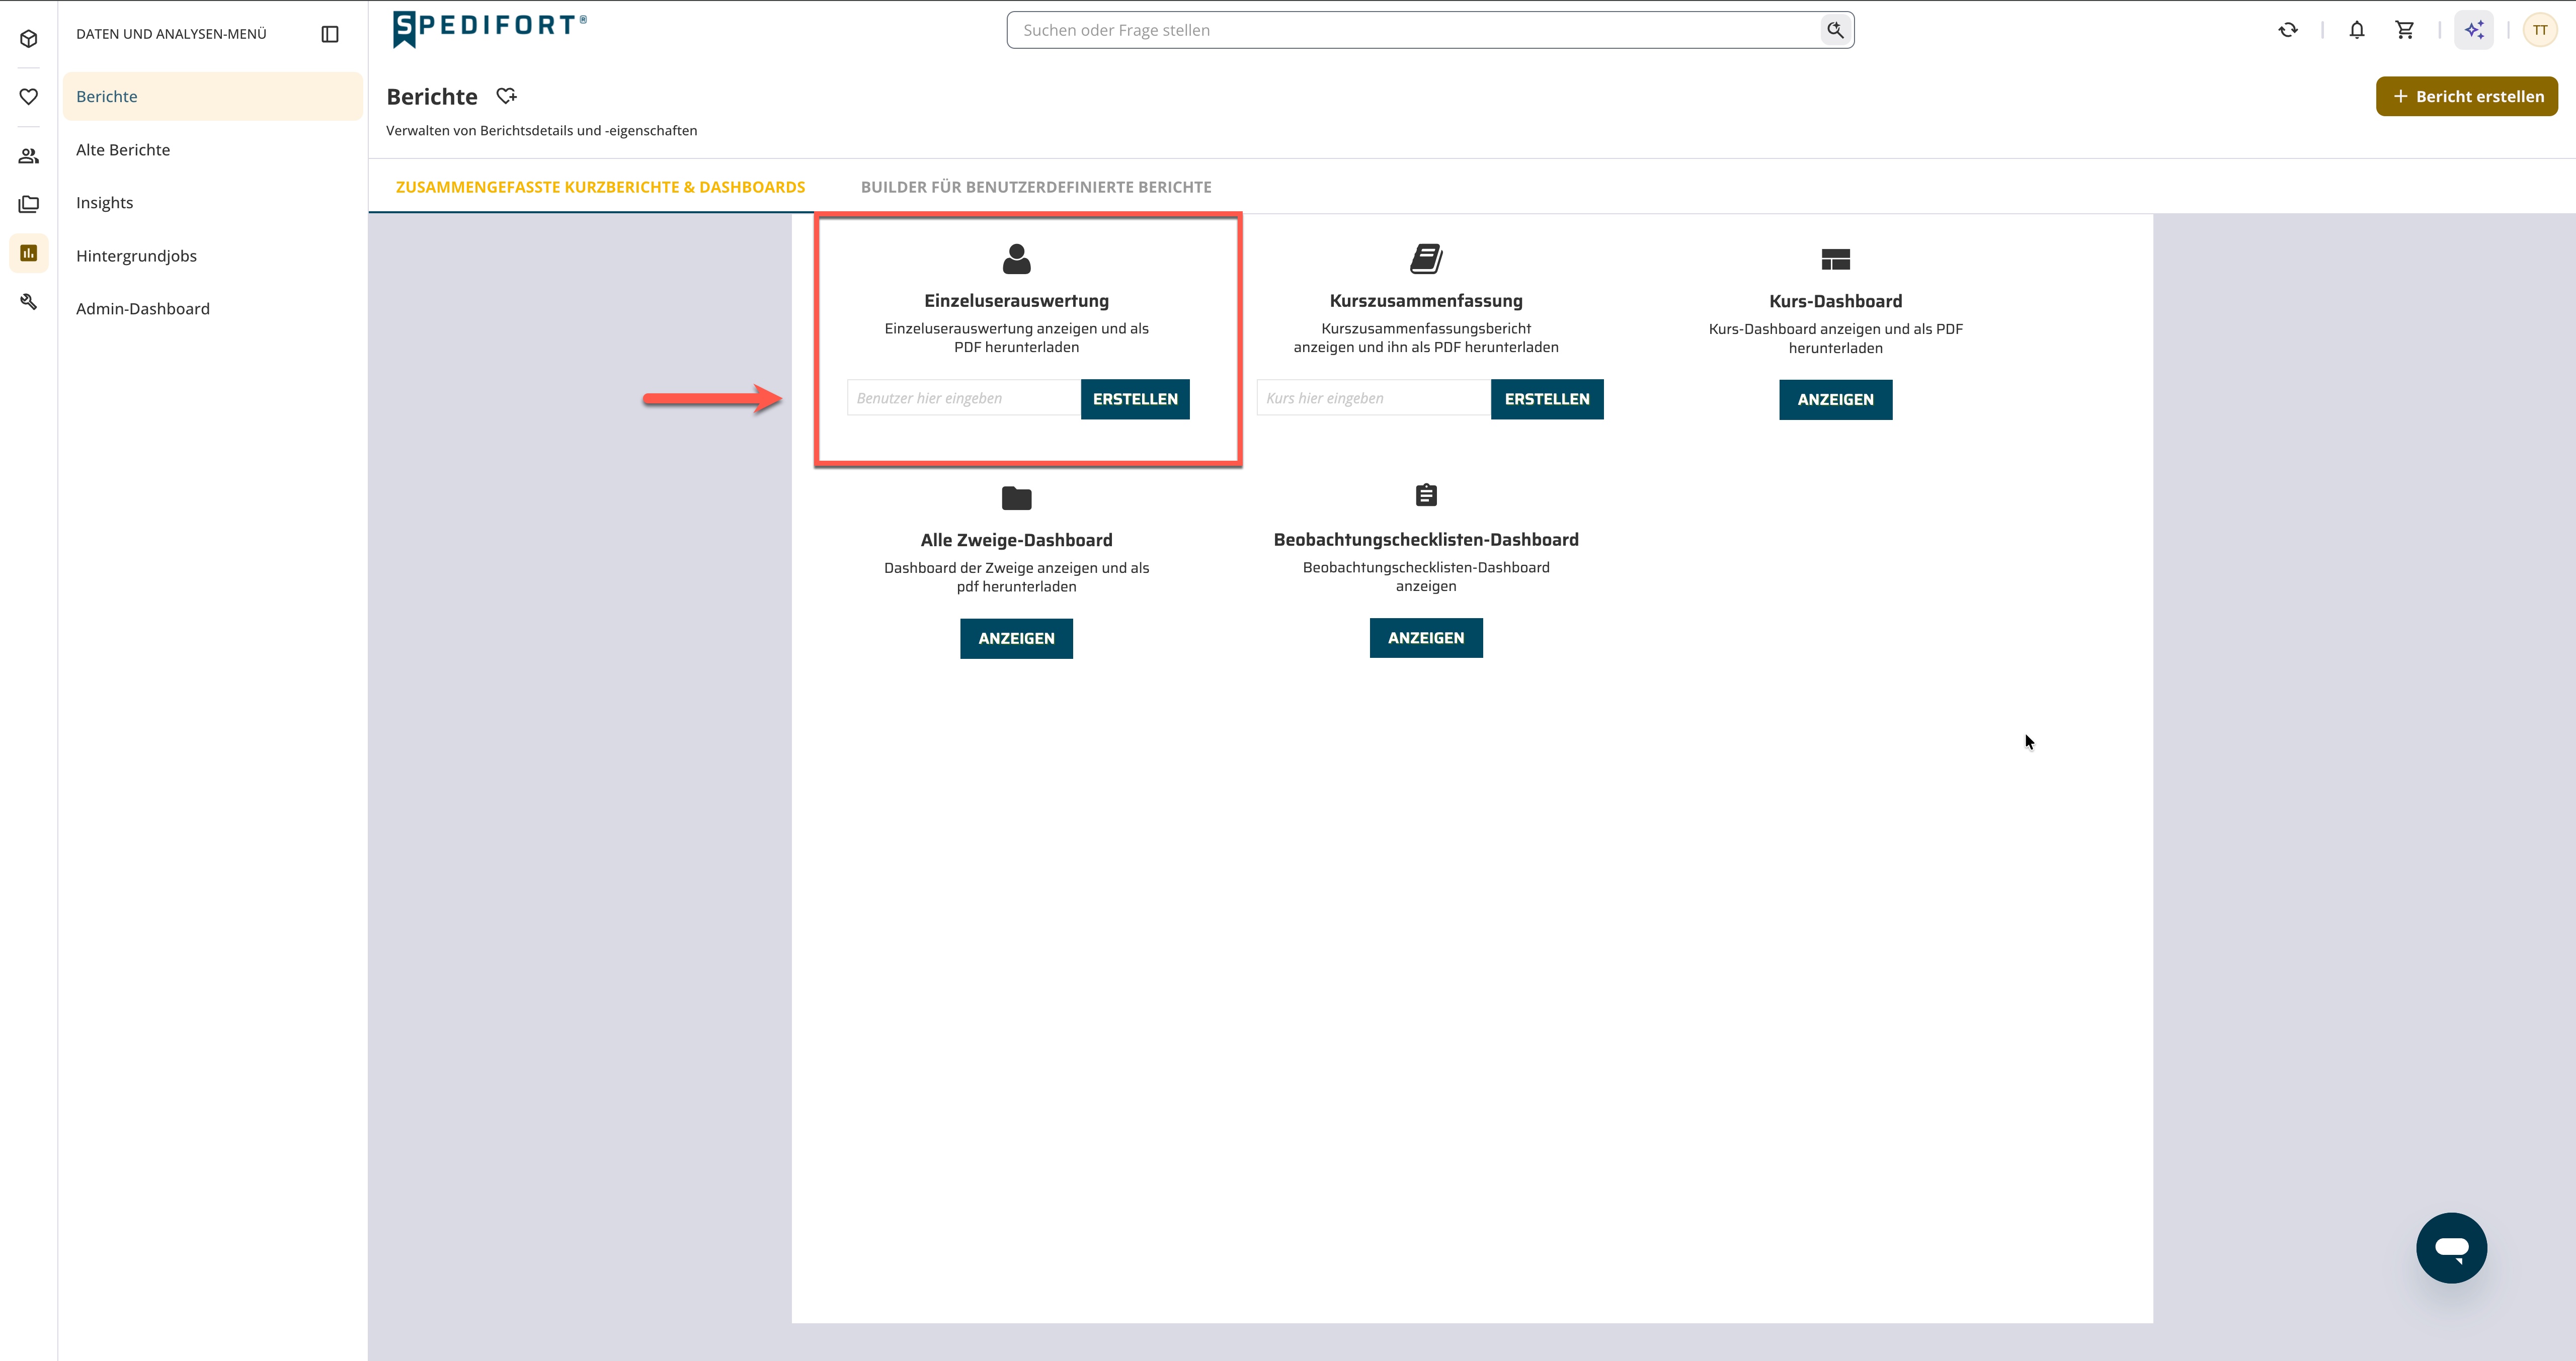Focus the Kurs hier eingeben field

coord(1373,398)
